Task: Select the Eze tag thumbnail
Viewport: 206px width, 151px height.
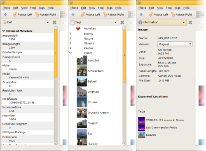Action: 82,134
